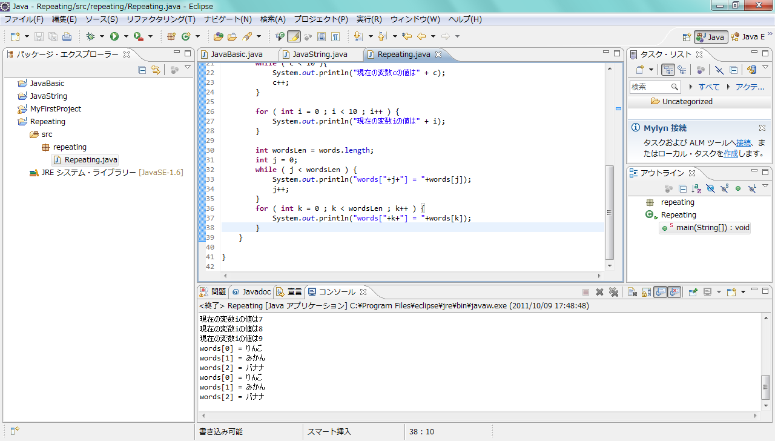Open the New Task dropdown arrow in the Task List
The width and height of the screenshot is (775, 441).
point(651,70)
